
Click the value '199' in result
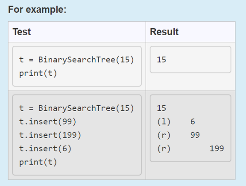click(217, 149)
